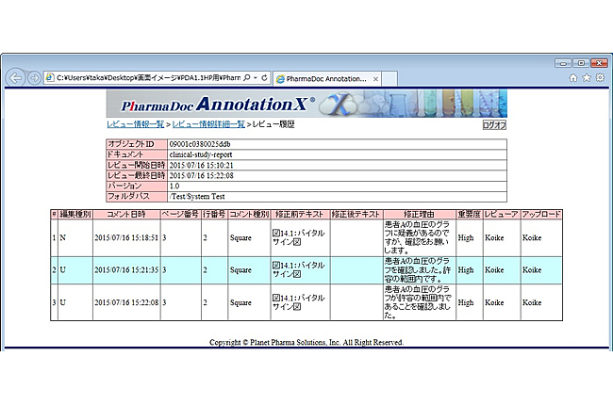
Task: Refresh the page with reload icon
Action: click(264, 78)
